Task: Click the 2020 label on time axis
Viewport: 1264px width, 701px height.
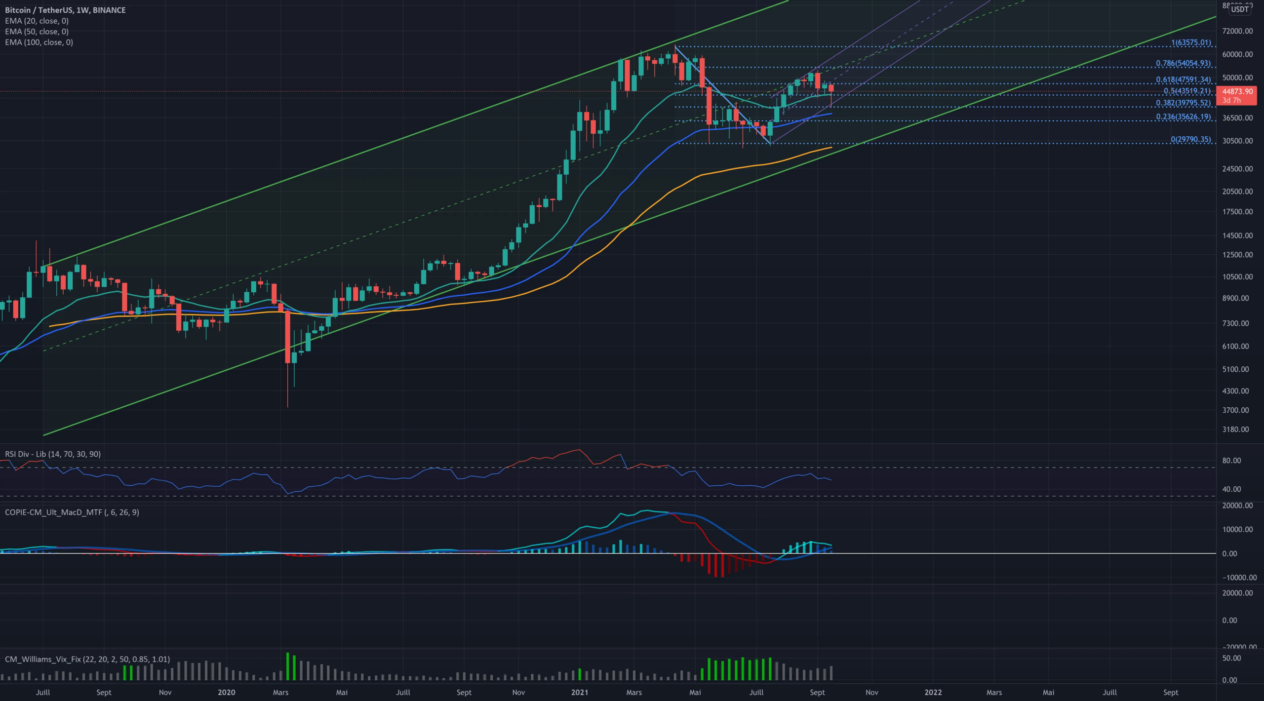Action: point(227,692)
